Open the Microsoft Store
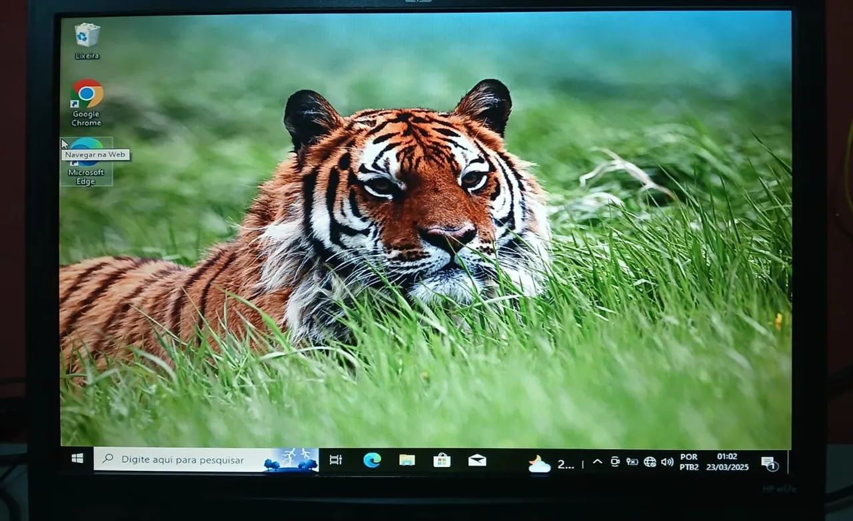The width and height of the screenshot is (853, 521). pos(441,460)
